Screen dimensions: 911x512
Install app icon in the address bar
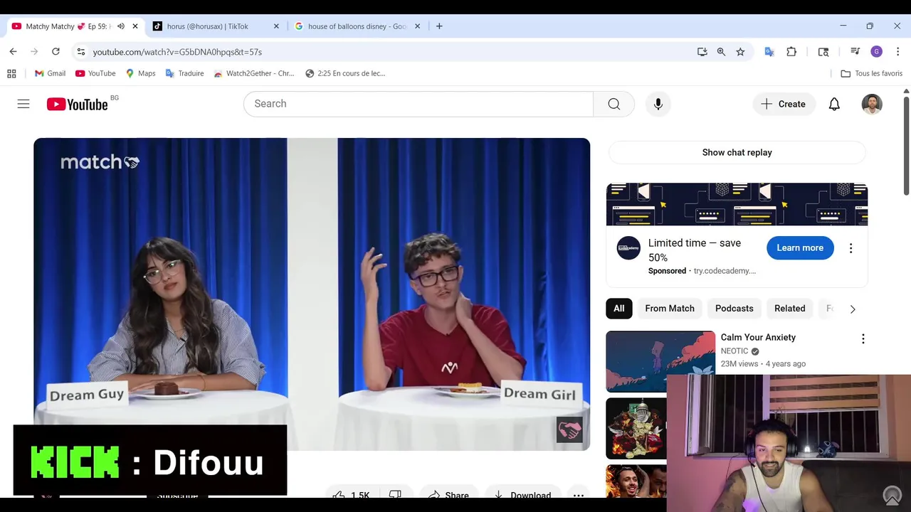click(702, 52)
